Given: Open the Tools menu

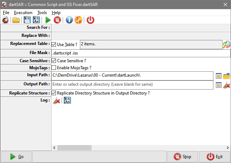Looking at the screenshot, I should pyautogui.click(x=42, y=13).
